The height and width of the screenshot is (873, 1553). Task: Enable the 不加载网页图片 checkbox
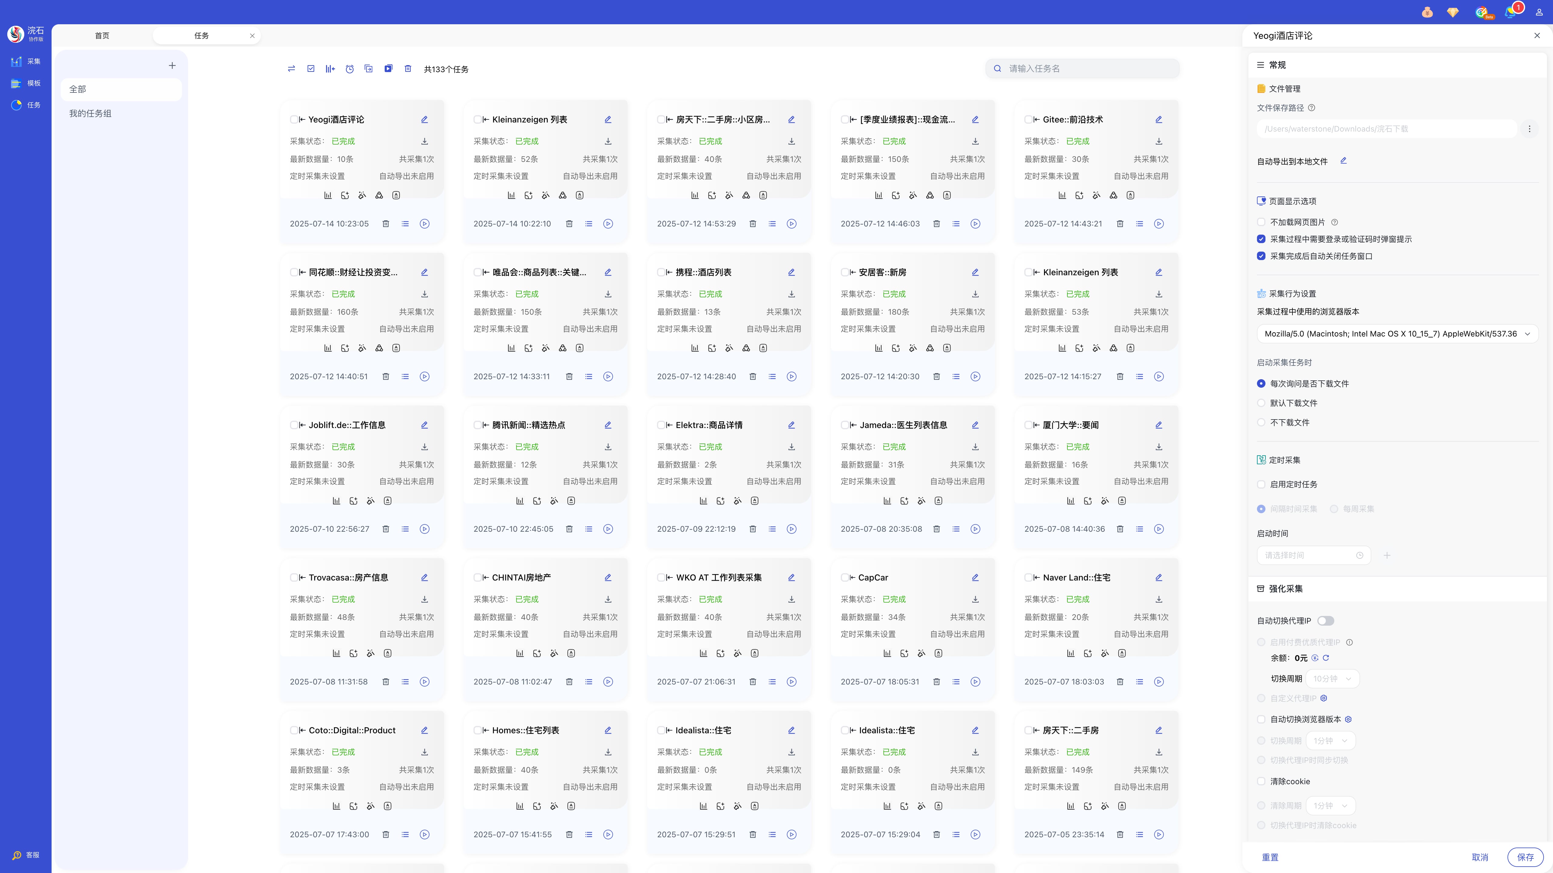tap(1261, 222)
